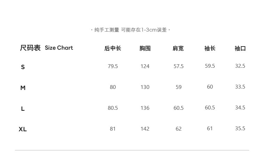The height and width of the screenshot is (157, 261).
Task: Click the measurement note about 1-3cm error
Action: click(x=130, y=30)
